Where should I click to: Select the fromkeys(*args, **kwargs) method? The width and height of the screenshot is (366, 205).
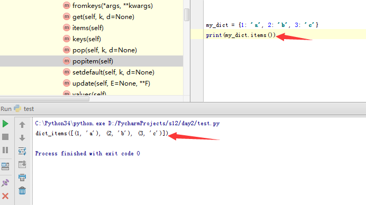click(x=113, y=6)
